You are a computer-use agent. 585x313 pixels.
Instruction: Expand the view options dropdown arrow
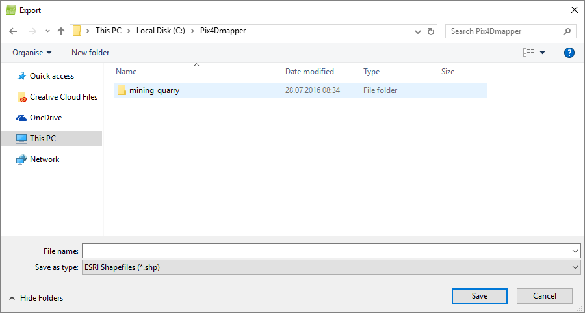pos(543,53)
